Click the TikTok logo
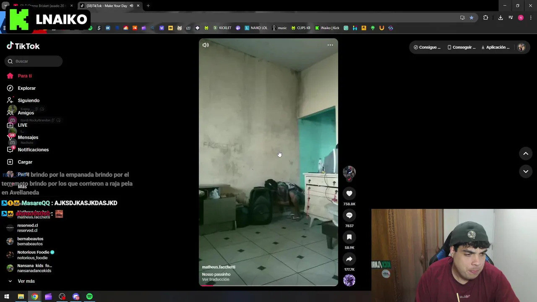The width and height of the screenshot is (537, 302). (23, 46)
